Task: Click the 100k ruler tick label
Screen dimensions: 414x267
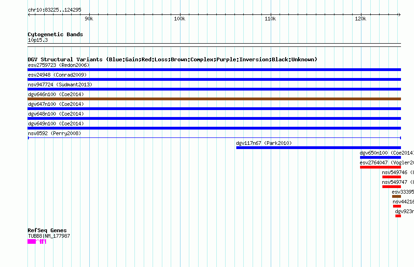Action: coord(180,19)
